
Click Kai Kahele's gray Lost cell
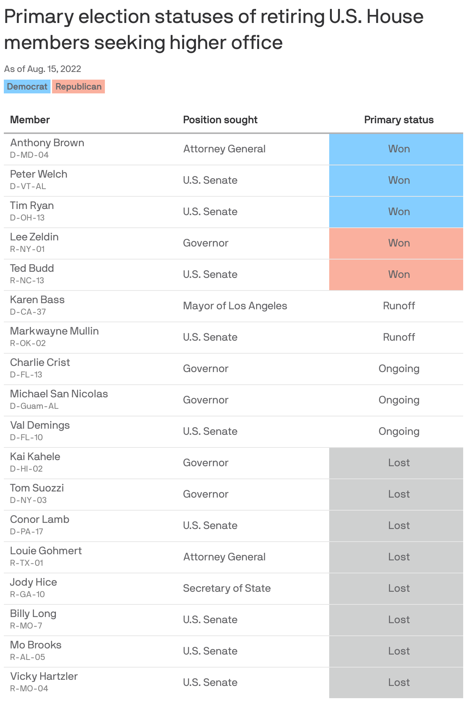(398, 463)
